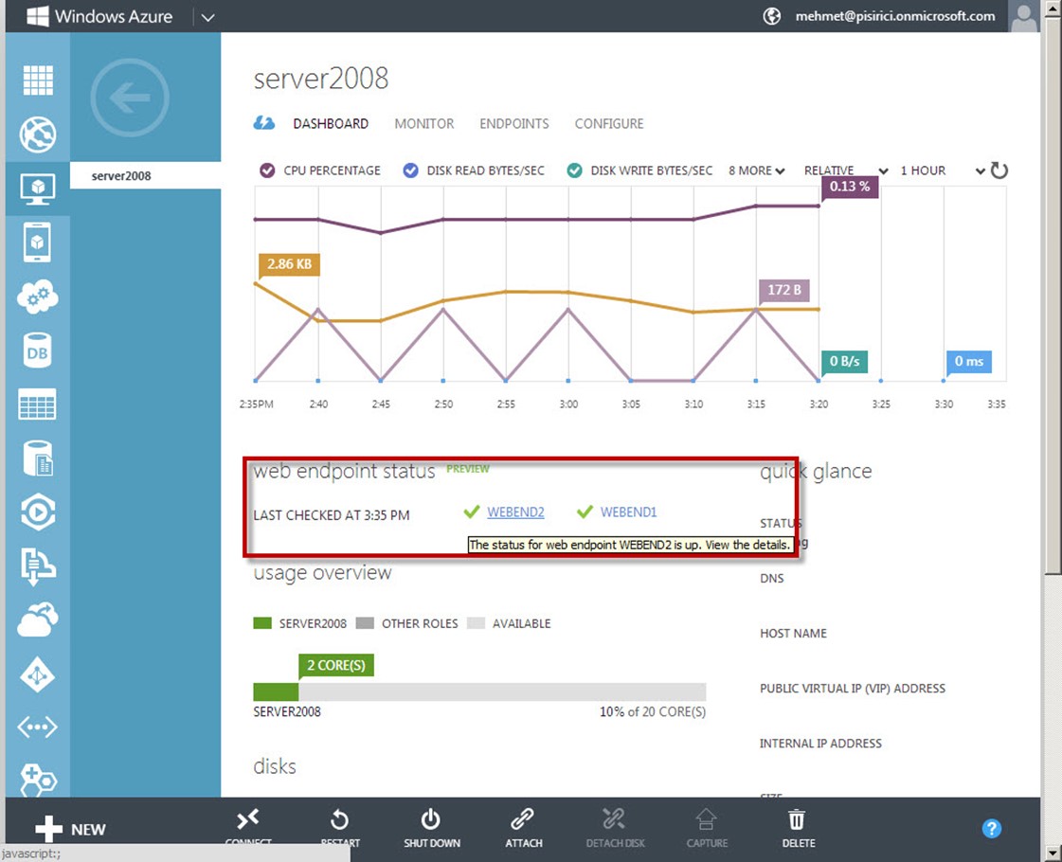Click the green SERVER2008 legend swatch
The height and width of the screenshot is (862, 1062).
[262, 623]
